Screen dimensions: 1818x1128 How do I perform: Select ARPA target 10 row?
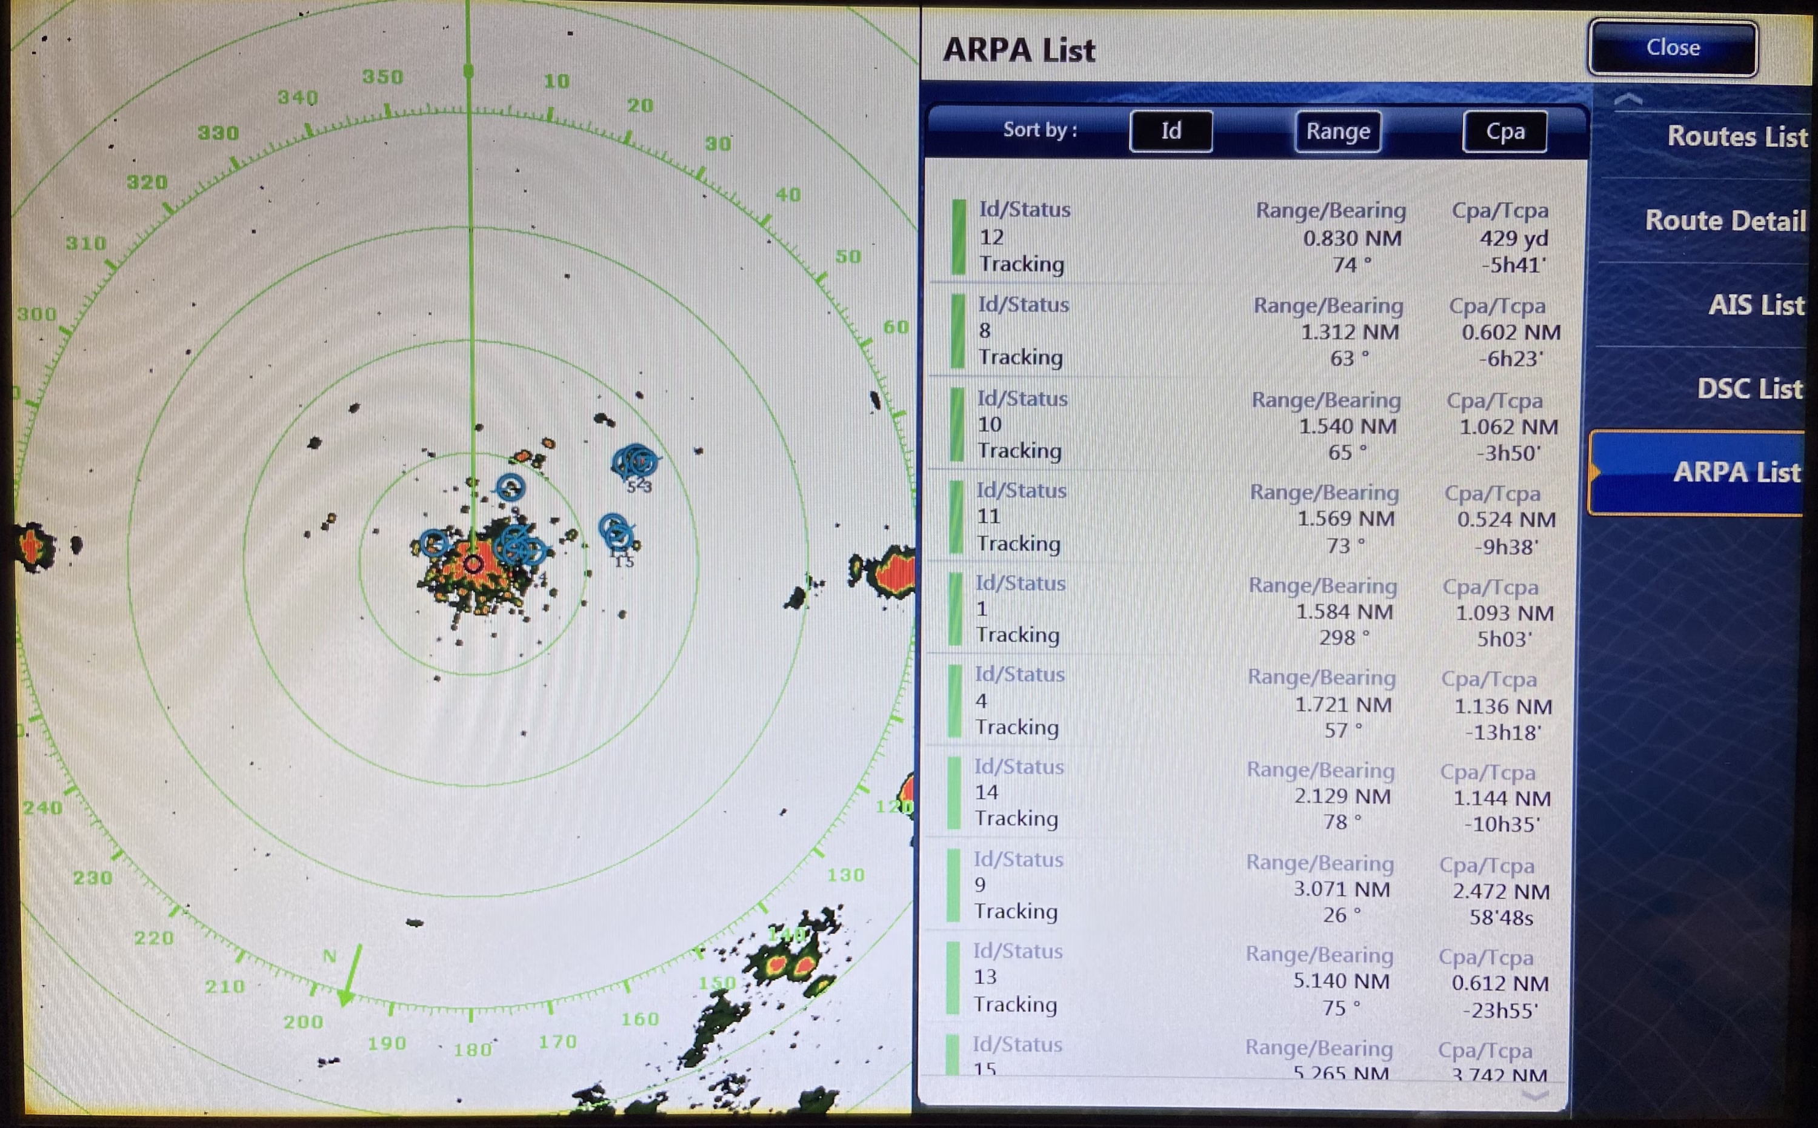click(1254, 425)
